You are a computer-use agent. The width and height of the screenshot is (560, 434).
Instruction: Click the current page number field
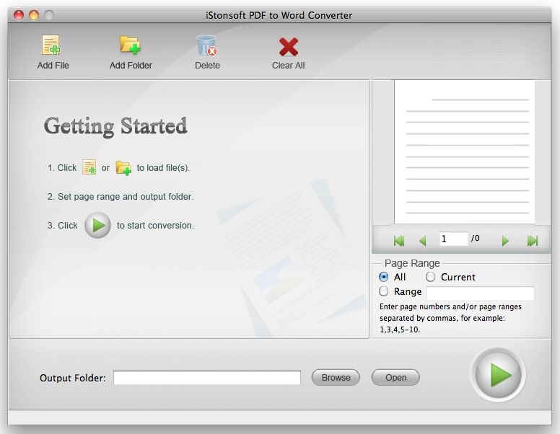[x=454, y=239]
